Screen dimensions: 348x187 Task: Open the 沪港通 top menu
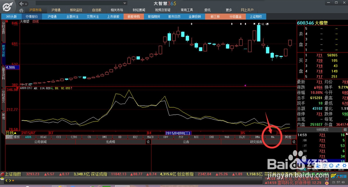click(x=56, y=10)
